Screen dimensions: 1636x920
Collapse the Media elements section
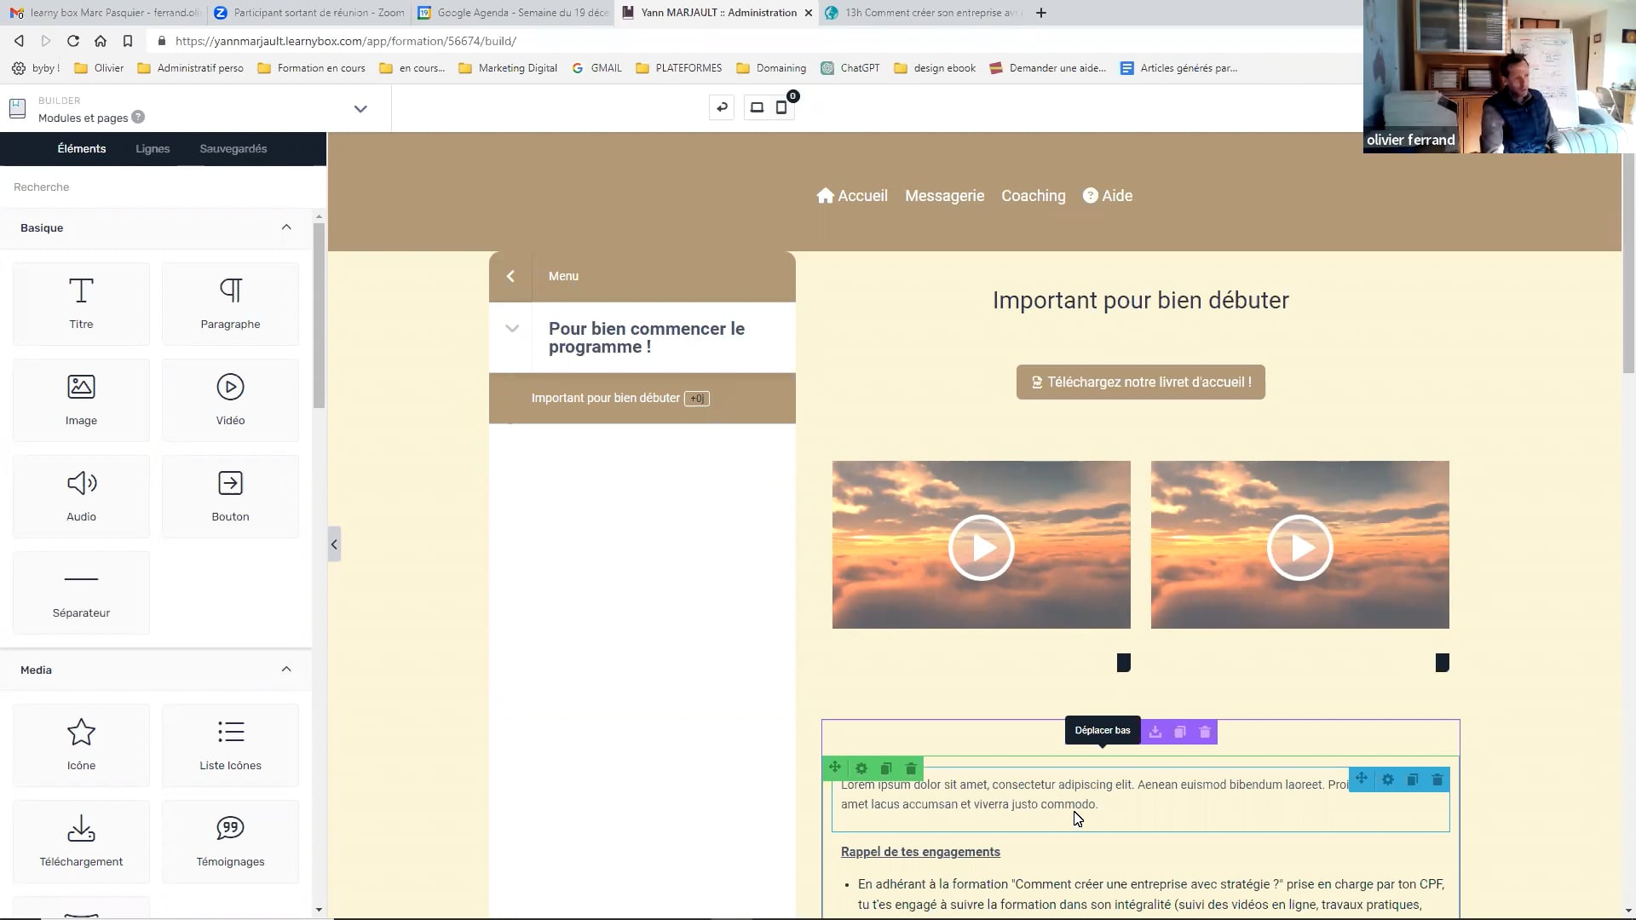point(286,670)
